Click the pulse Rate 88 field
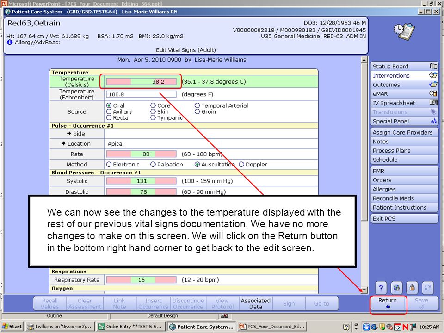This screenshot has height=333, width=444. point(141,154)
